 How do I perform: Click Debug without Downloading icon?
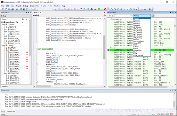click(102, 9)
